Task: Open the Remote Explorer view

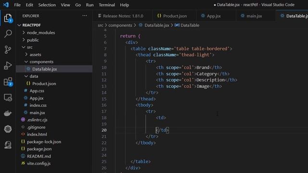Action: (8, 97)
